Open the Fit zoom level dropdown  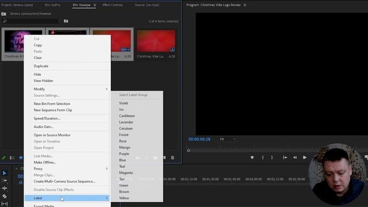pyautogui.click(x=228, y=139)
